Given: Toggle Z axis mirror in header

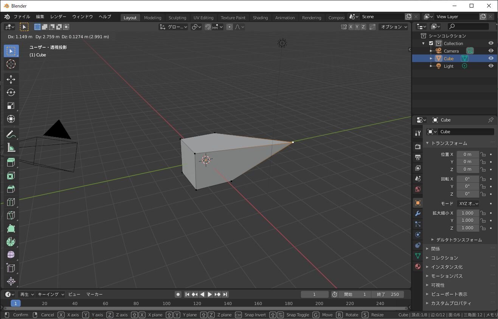Looking at the screenshot, I should coord(363,27).
